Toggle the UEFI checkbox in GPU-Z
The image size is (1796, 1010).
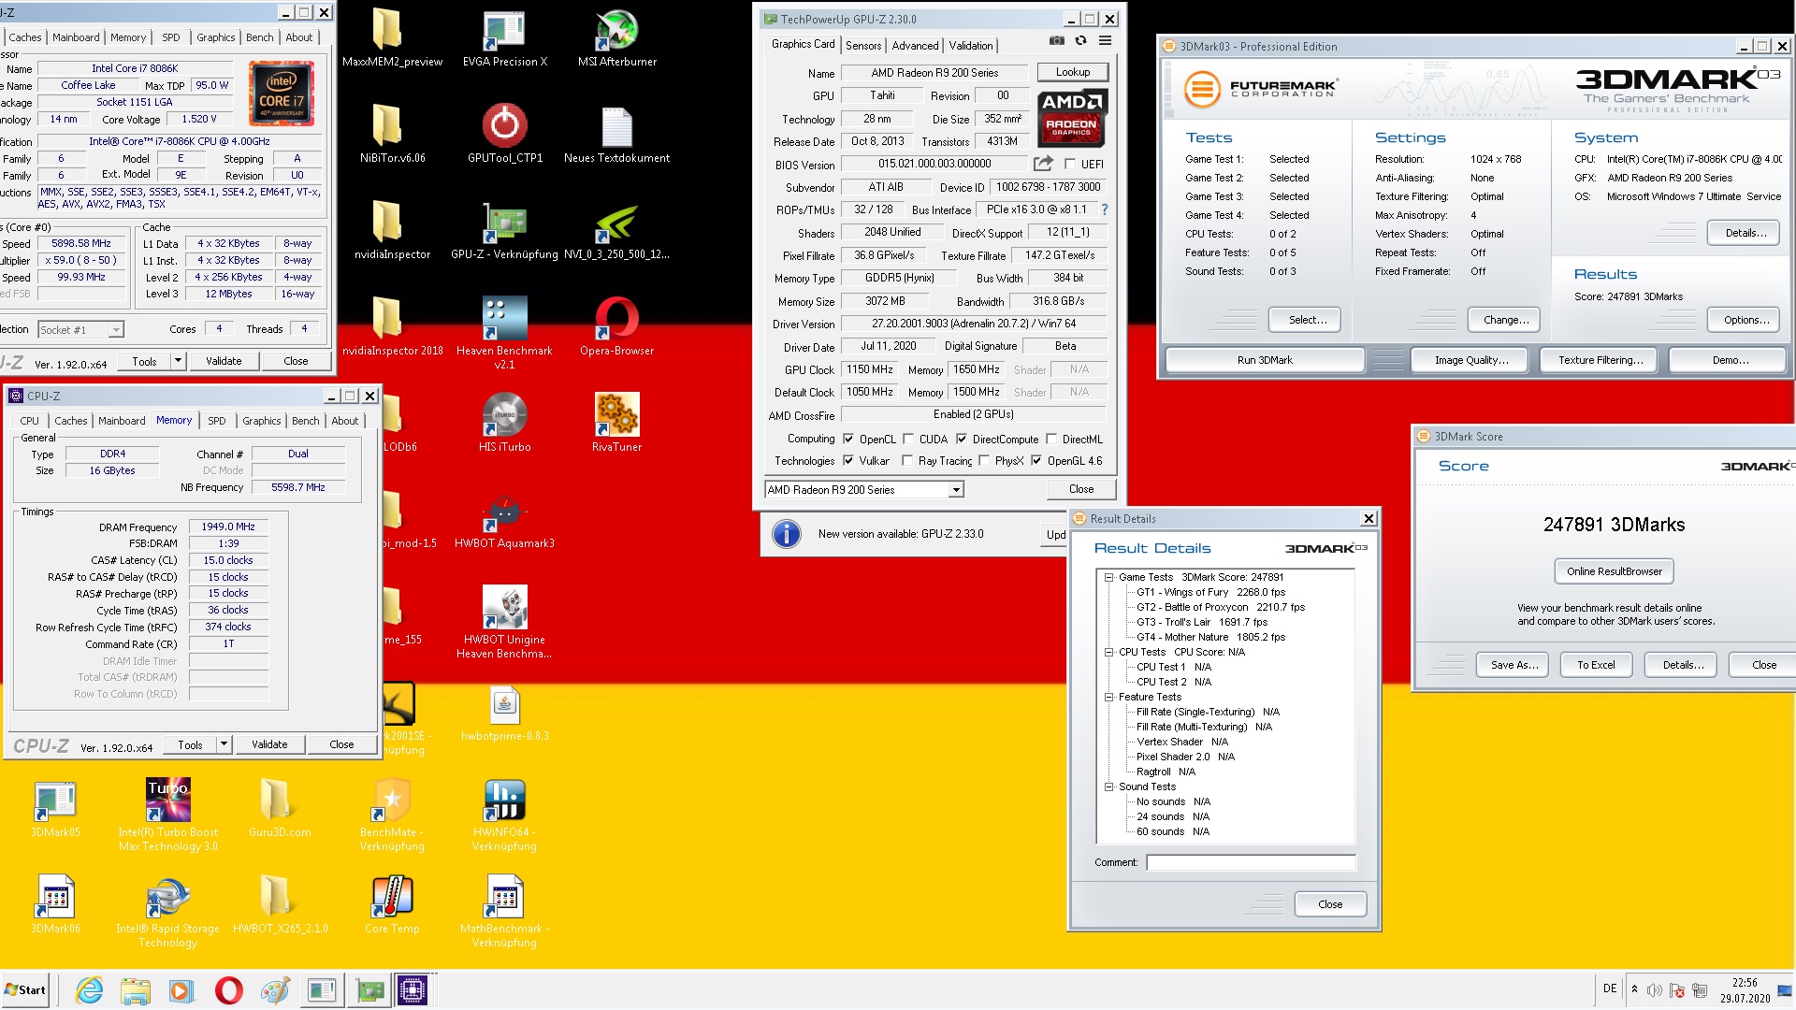pos(1070,164)
